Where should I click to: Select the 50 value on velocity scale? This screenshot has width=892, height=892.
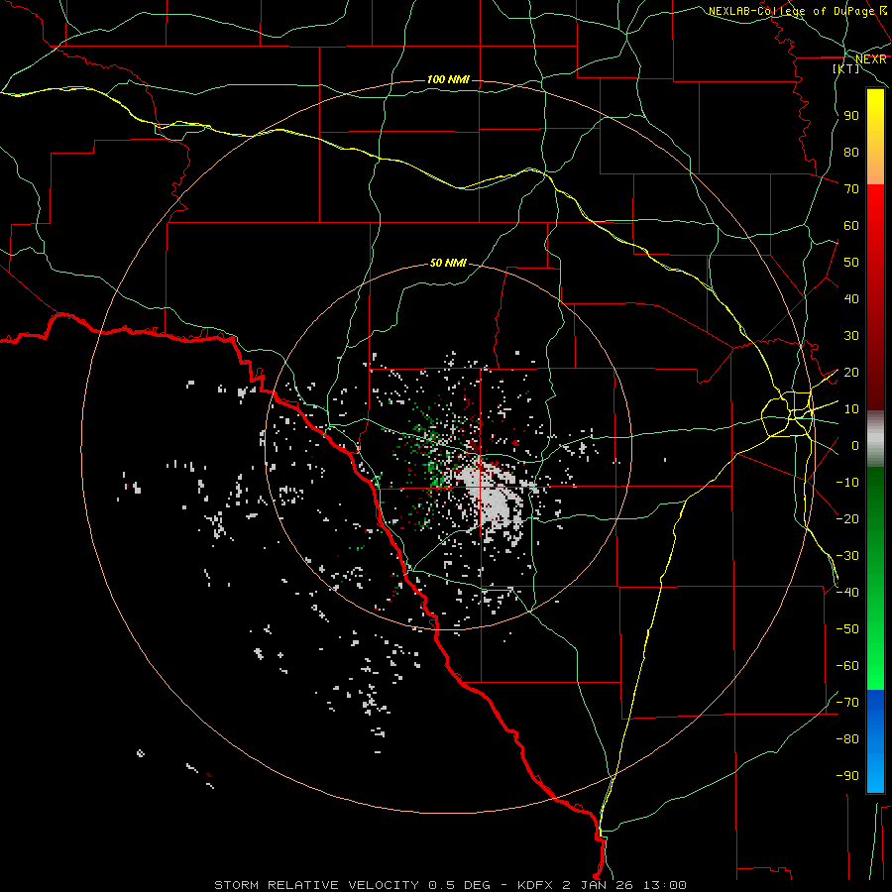click(851, 263)
